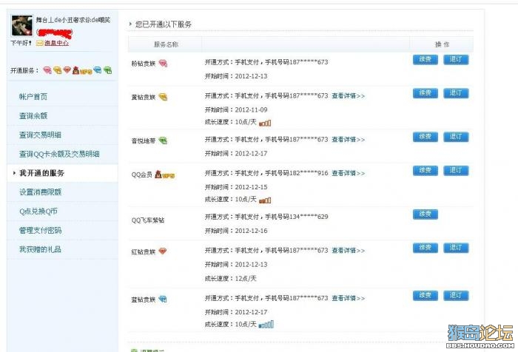
Task: Click the QQ飞车紫钻 service name
Action: (x=148, y=220)
